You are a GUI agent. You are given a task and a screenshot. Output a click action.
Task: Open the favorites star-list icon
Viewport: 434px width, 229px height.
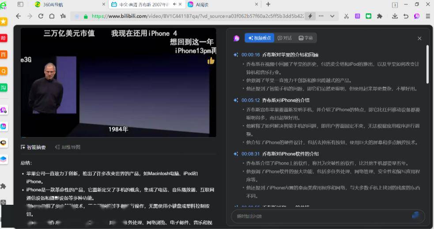(63, 16)
